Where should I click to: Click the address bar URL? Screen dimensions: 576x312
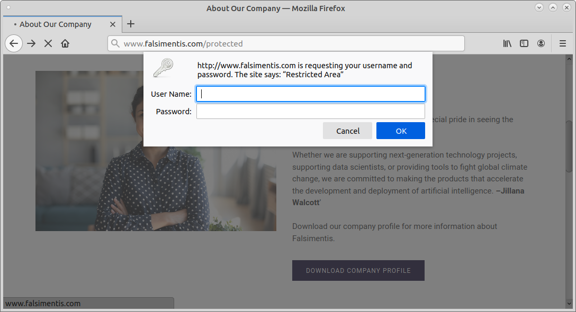pos(183,44)
